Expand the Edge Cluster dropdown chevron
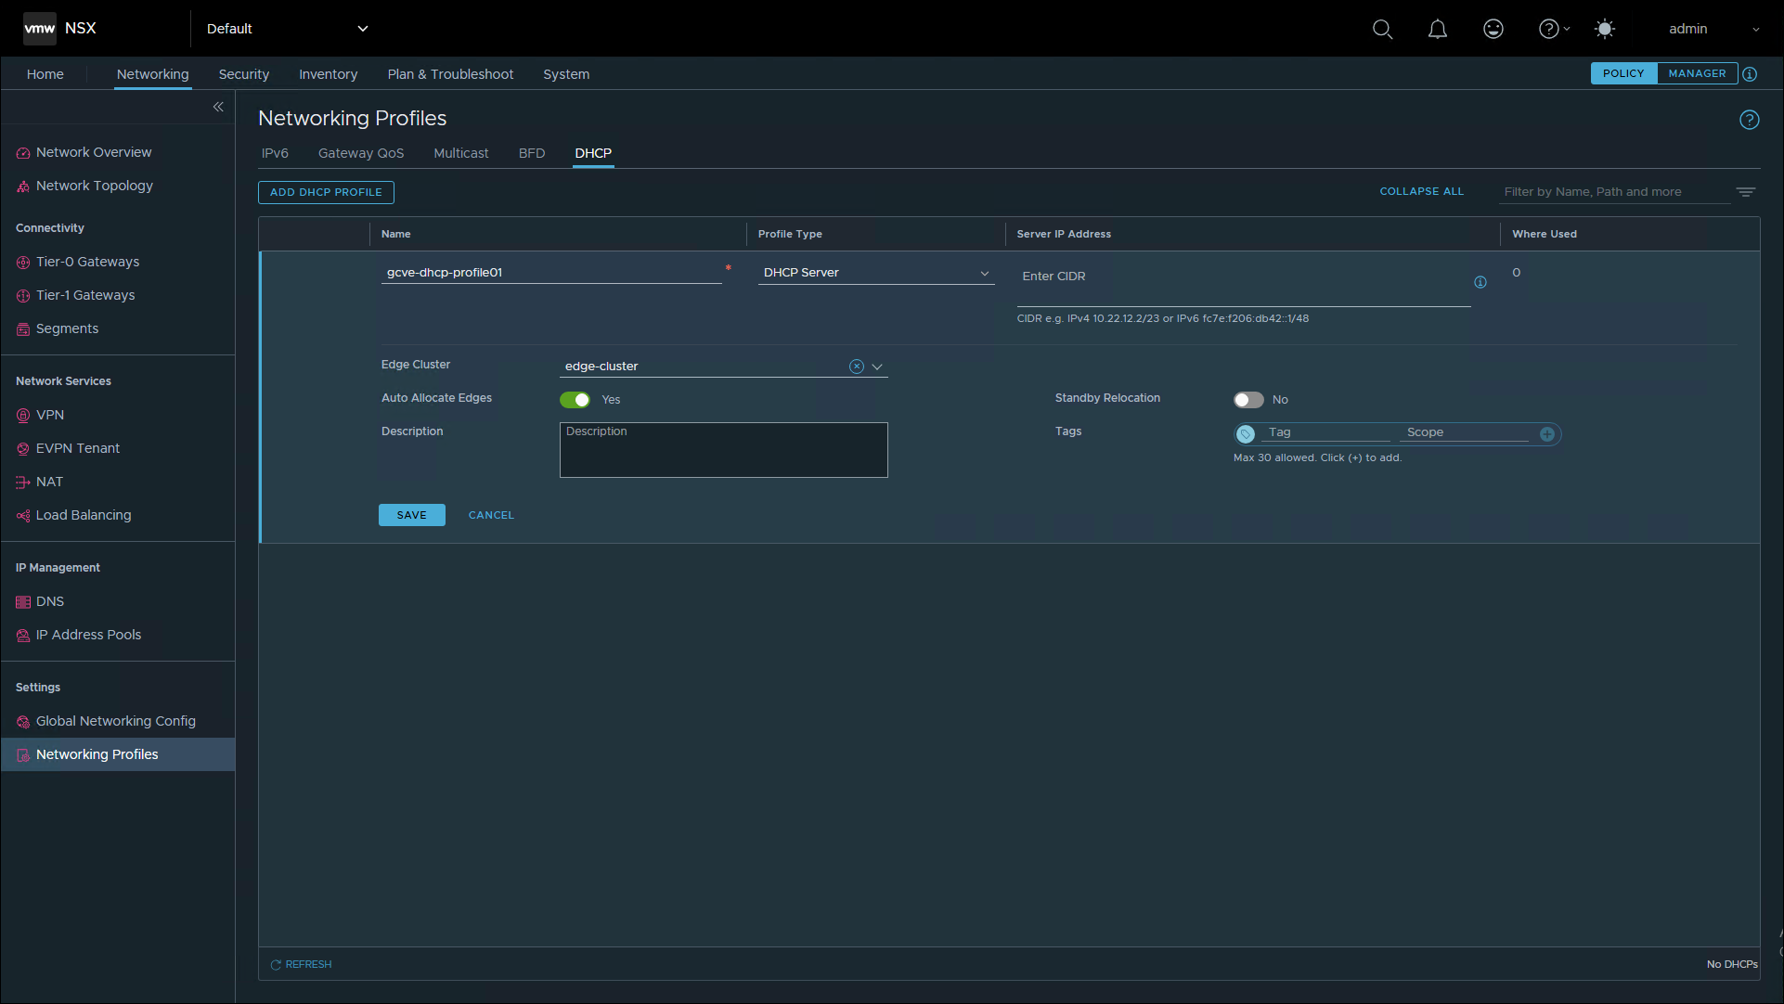1784x1004 pixels. [877, 367]
